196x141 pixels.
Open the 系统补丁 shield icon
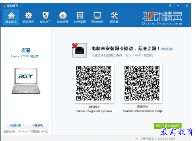[x=45, y=17]
